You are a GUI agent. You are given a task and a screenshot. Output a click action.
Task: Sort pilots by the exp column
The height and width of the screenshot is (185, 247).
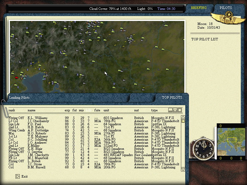click(67, 110)
